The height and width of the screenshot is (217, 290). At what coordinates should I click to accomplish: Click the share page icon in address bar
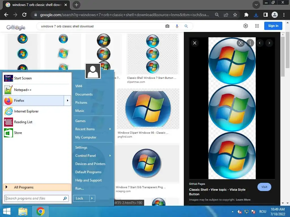coord(226,15)
